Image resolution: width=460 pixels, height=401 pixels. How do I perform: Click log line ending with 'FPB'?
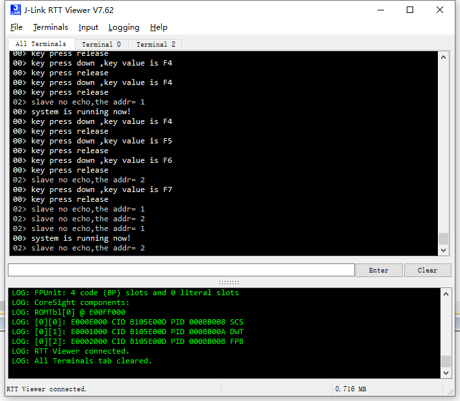(127, 341)
